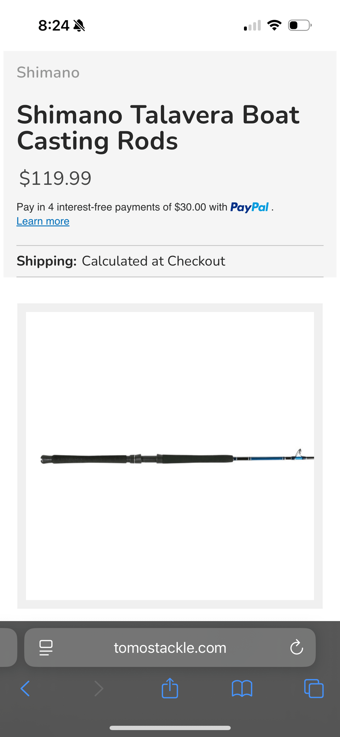340x737 pixels.
Task: Tap the fishing rod product image
Action: tap(170, 456)
